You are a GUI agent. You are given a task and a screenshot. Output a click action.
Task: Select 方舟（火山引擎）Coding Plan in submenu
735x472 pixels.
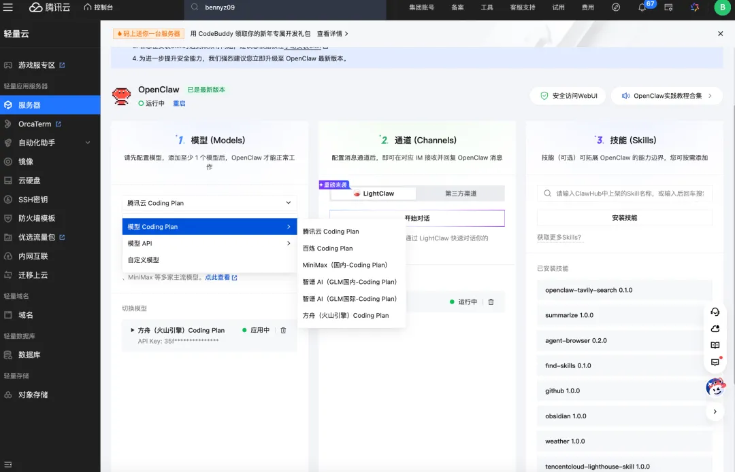coord(346,315)
